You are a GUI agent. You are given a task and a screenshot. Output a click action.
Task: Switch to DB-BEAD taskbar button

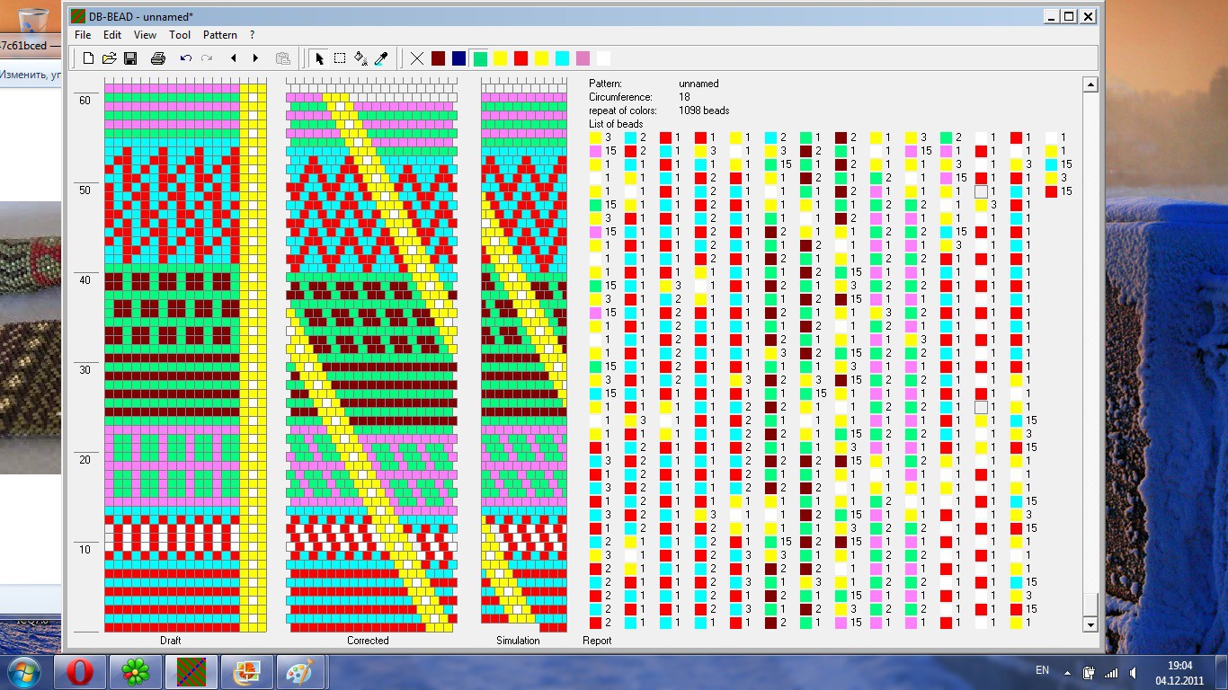(x=191, y=672)
